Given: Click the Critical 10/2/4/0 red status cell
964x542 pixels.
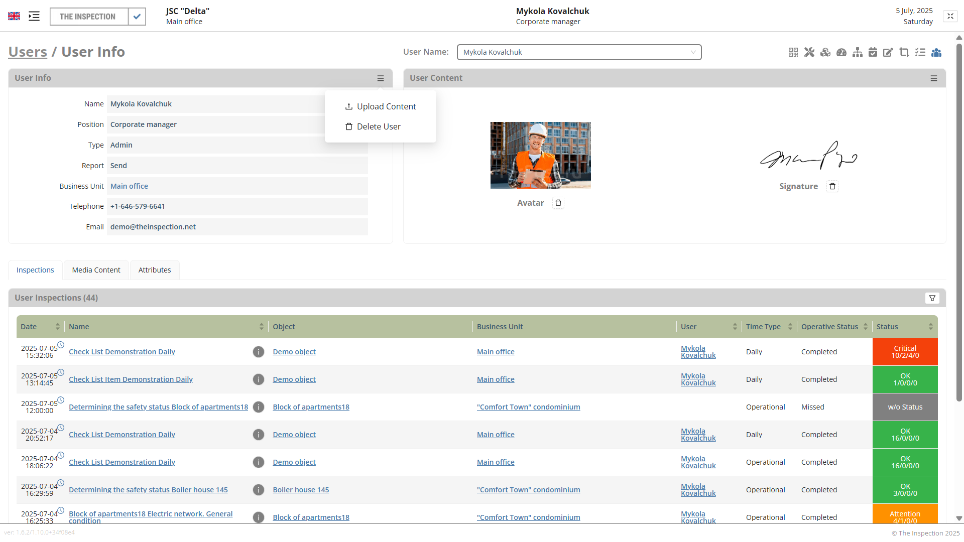Looking at the screenshot, I should tap(905, 352).
